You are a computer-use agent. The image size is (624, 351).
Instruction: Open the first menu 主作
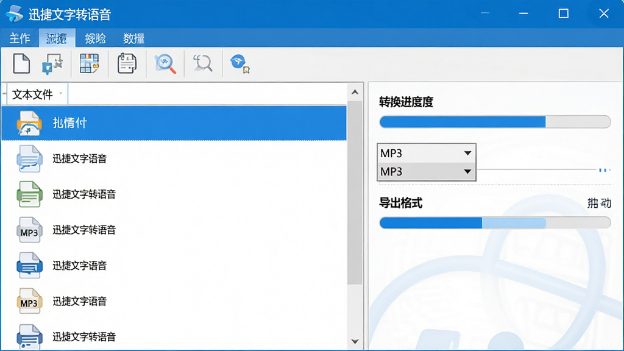(20, 38)
